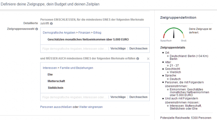
Task: Remove the 'MÜSSEN AUCH' narrowing section
Action: (x=148, y=59)
